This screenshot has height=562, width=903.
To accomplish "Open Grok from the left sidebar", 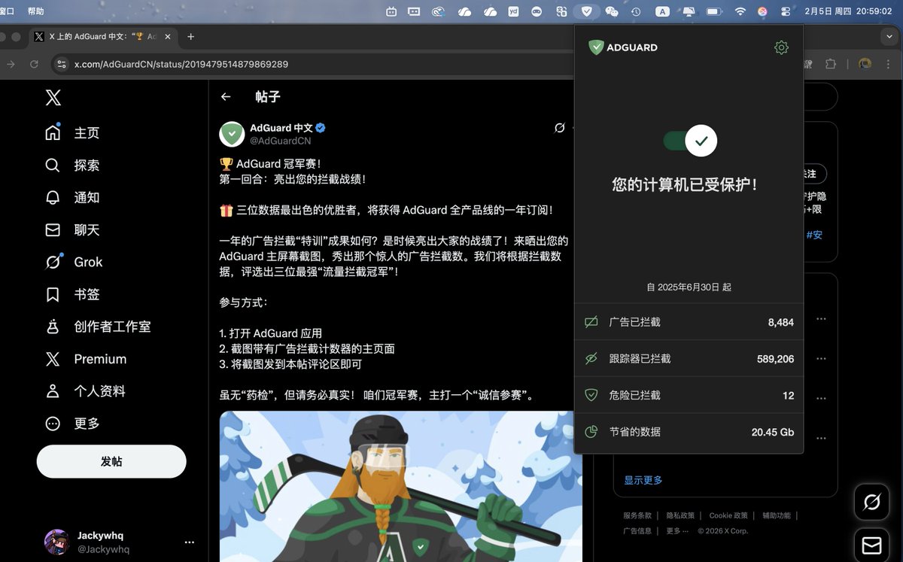I will pos(74,262).
